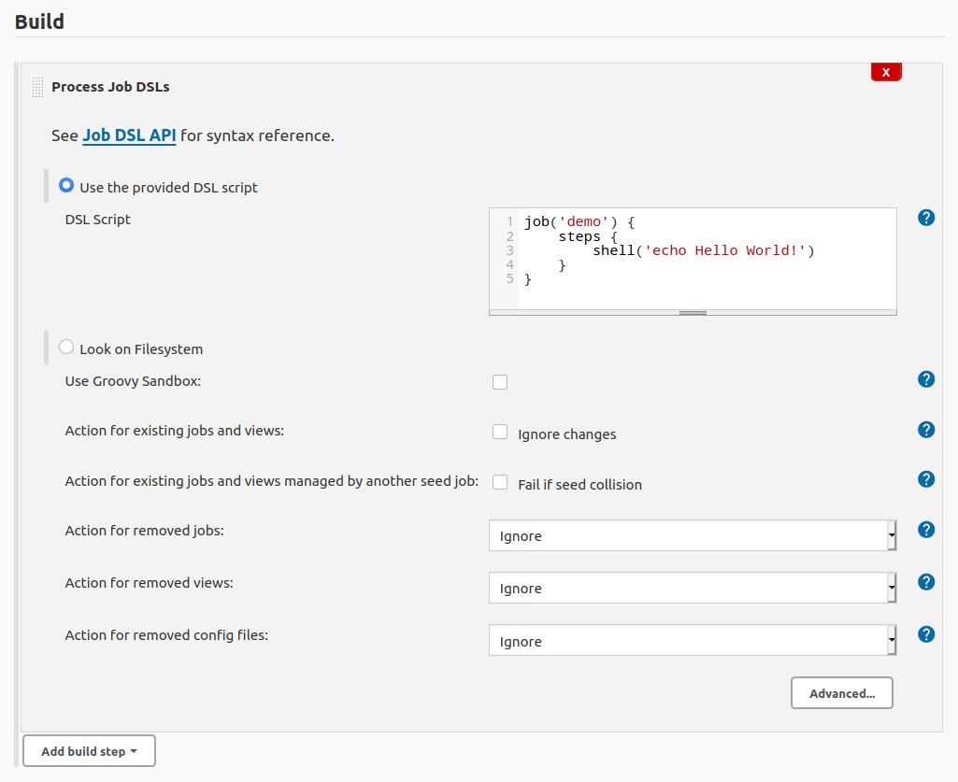This screenshot has height=782, width=958.
Task: Open the Add build step menu
Action: 89,750
